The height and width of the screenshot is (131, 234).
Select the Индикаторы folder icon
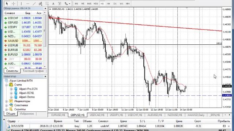pos(11,101)
